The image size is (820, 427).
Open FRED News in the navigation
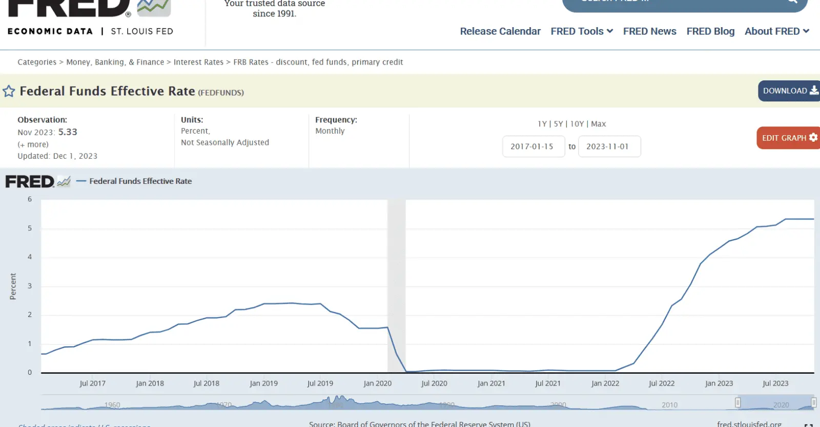tap(649, 31)
